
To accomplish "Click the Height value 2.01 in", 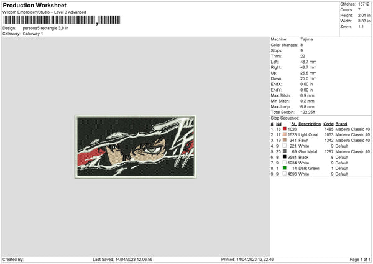I will click(364, 15).
